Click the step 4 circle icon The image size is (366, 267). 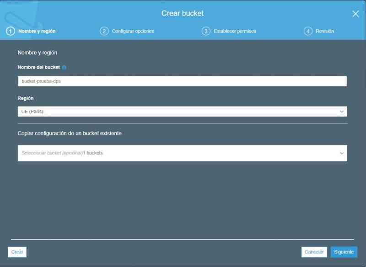coord(308,31)
